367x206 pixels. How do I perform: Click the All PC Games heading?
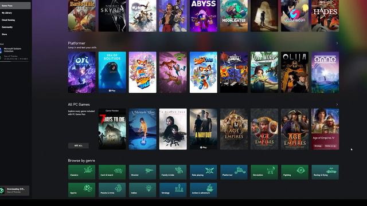point(79,104)
